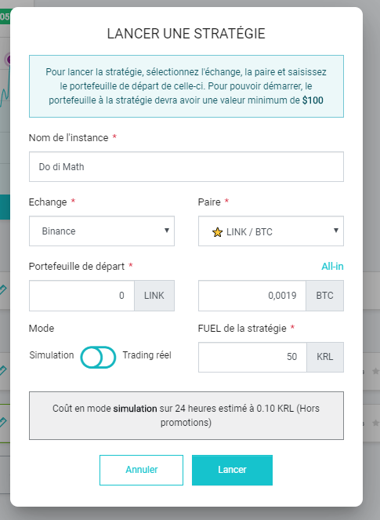This screenshot has height=520, width=380.
Task: Click the KRL unit label
Action: coord(325,357)
